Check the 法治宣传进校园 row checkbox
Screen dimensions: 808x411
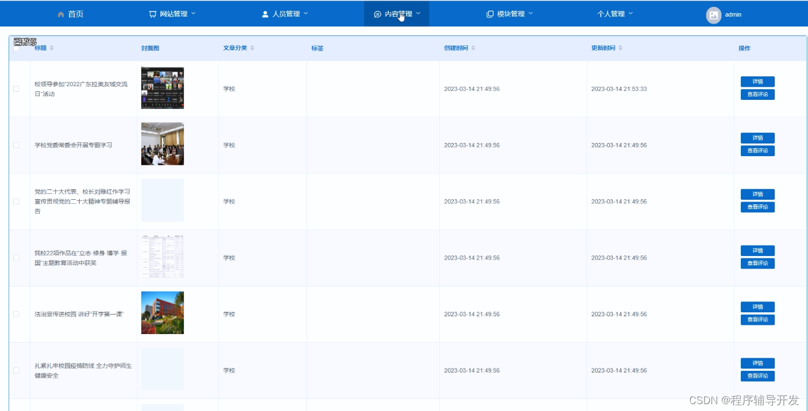pos(16,314)
